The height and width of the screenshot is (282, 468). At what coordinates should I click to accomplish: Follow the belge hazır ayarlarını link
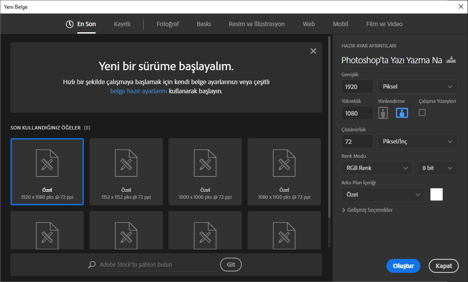click(x=138, y=91)
